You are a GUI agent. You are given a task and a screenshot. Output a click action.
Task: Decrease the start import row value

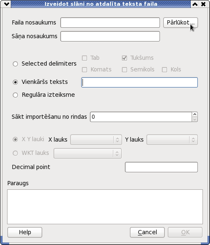195,120
